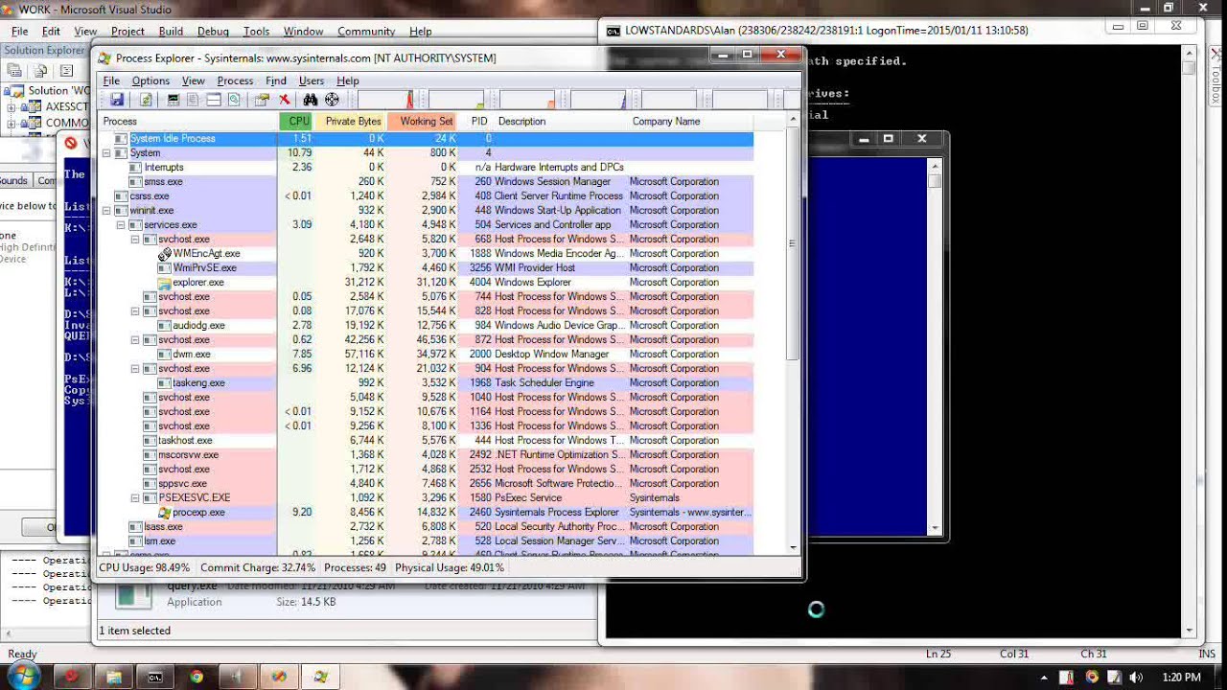Click the CPU usage mini graph in toolbar
1227x690 pixels.
[384, 100]
